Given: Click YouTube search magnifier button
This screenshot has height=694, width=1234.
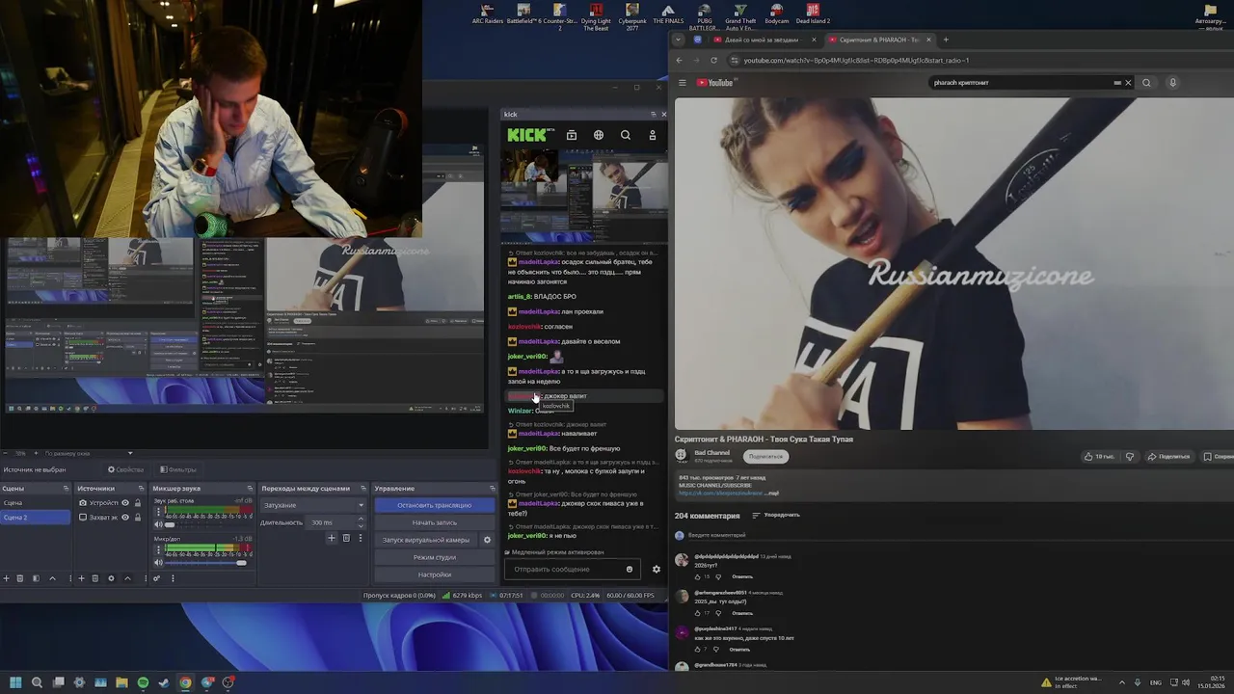Looking at the screenshot, I should tap(1146, 83).
